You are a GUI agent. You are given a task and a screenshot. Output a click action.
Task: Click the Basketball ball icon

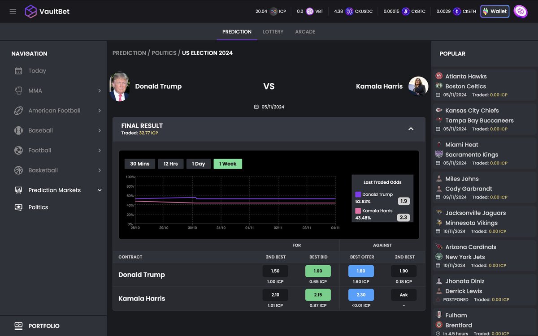18,170
